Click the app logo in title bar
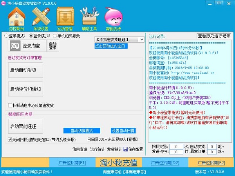235x176 pixels. pyautogui.click(x=3, y=3)
